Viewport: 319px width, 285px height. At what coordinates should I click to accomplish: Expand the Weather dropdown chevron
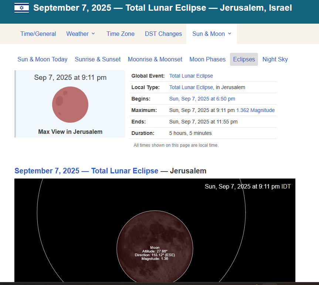coord(93,34)
